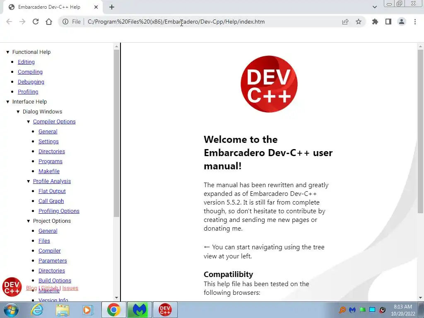Open Chrome's three-dot menu
This screenshot has height=318, width=424.
[415, 22]
